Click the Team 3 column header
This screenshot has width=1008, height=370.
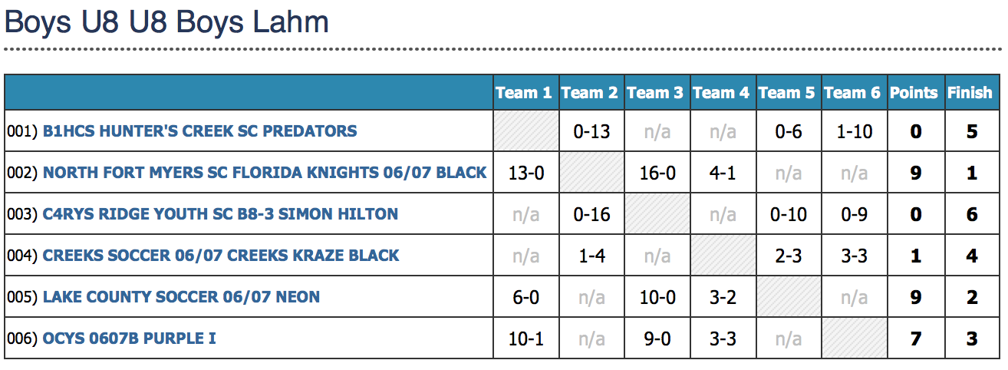pyautogui.click(x=657, y=93)
